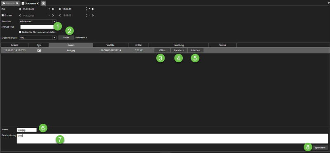This screenshot has height=153, width=330.
Task: Step Zeit time forward with right arrow
Action: click(x=92, y=9)
